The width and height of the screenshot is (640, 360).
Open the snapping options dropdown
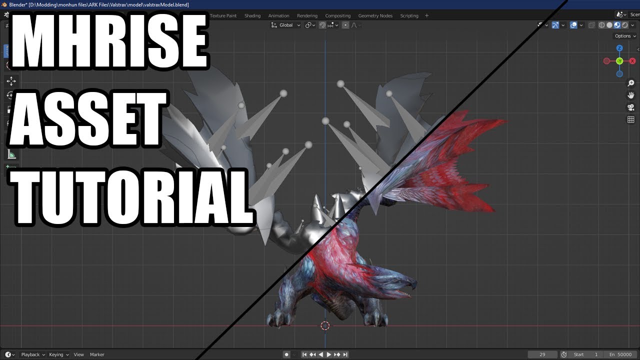pyautogui.click(x=333, y=25)
